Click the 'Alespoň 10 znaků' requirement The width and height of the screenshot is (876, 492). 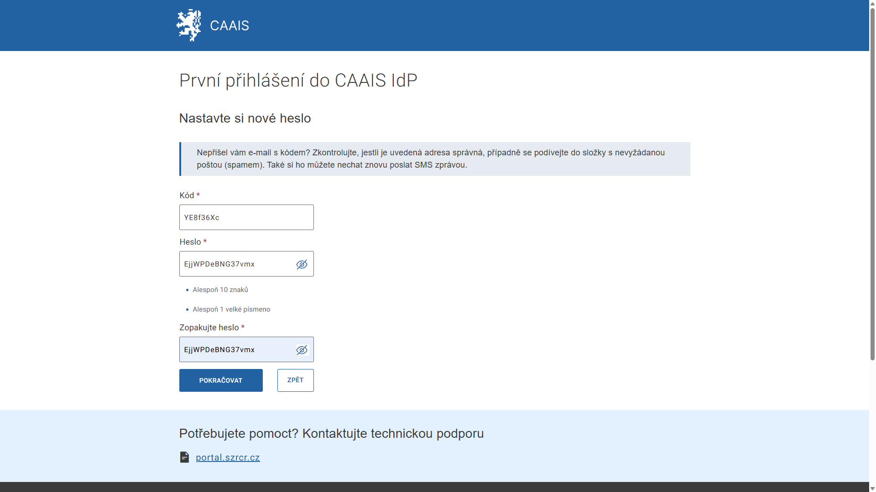(x=220, y=290)
